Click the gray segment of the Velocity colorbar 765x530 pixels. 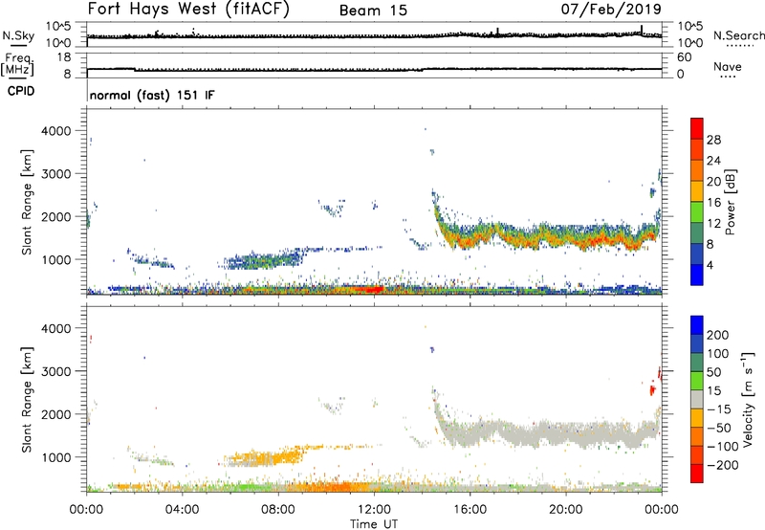697,399
